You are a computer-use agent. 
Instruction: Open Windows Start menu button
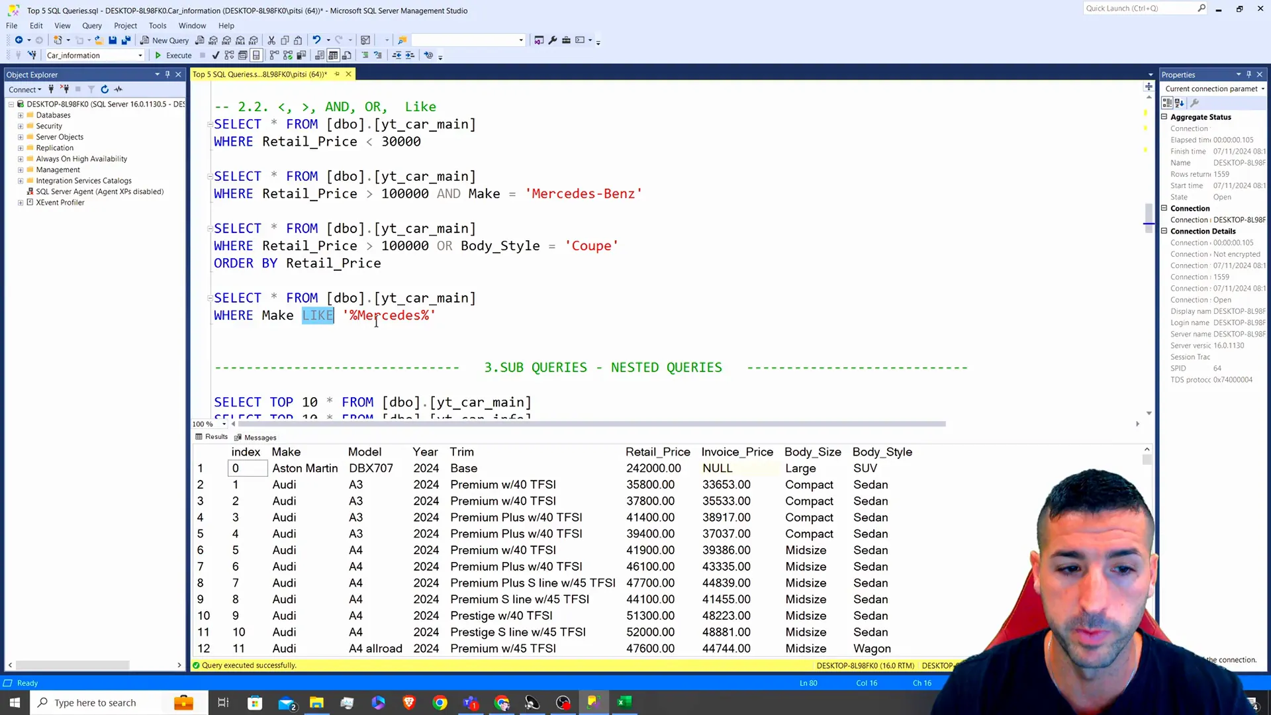[15, 702]
